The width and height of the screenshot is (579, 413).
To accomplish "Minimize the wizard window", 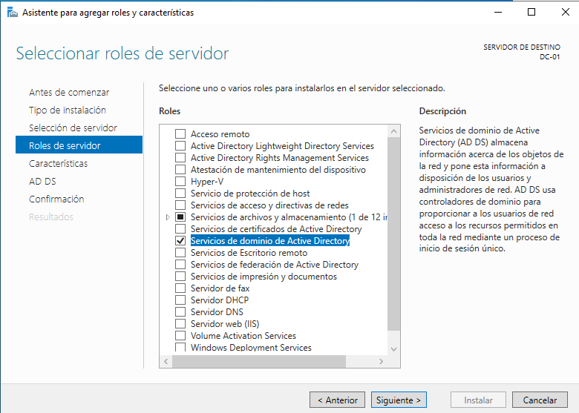I will click(x=498, y=12).
